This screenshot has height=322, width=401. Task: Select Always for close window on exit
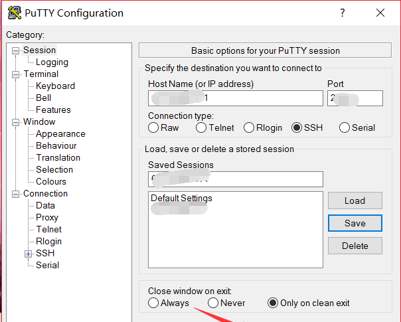(153, 303)
